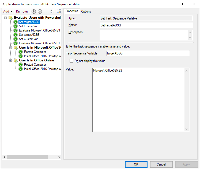Select Evaluate Users with Powershell group
The image size is (200, 169).
click(38, 18)
